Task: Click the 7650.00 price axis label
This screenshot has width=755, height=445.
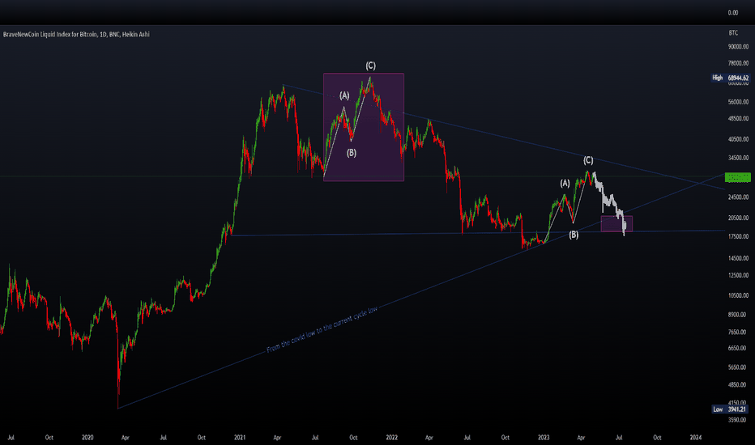Action: point(739,332)
